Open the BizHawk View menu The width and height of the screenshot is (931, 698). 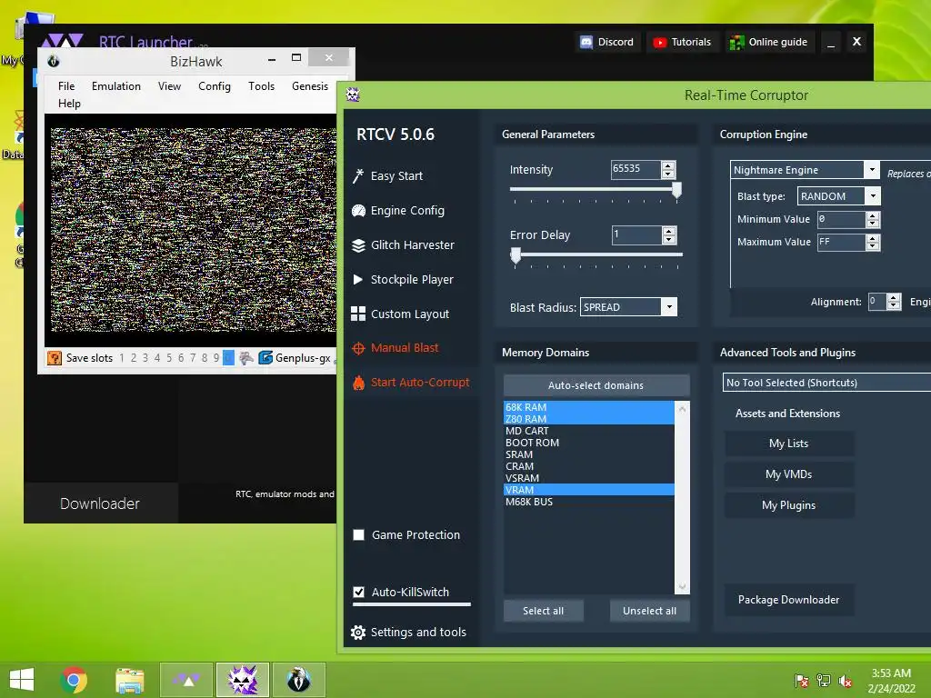169,86
